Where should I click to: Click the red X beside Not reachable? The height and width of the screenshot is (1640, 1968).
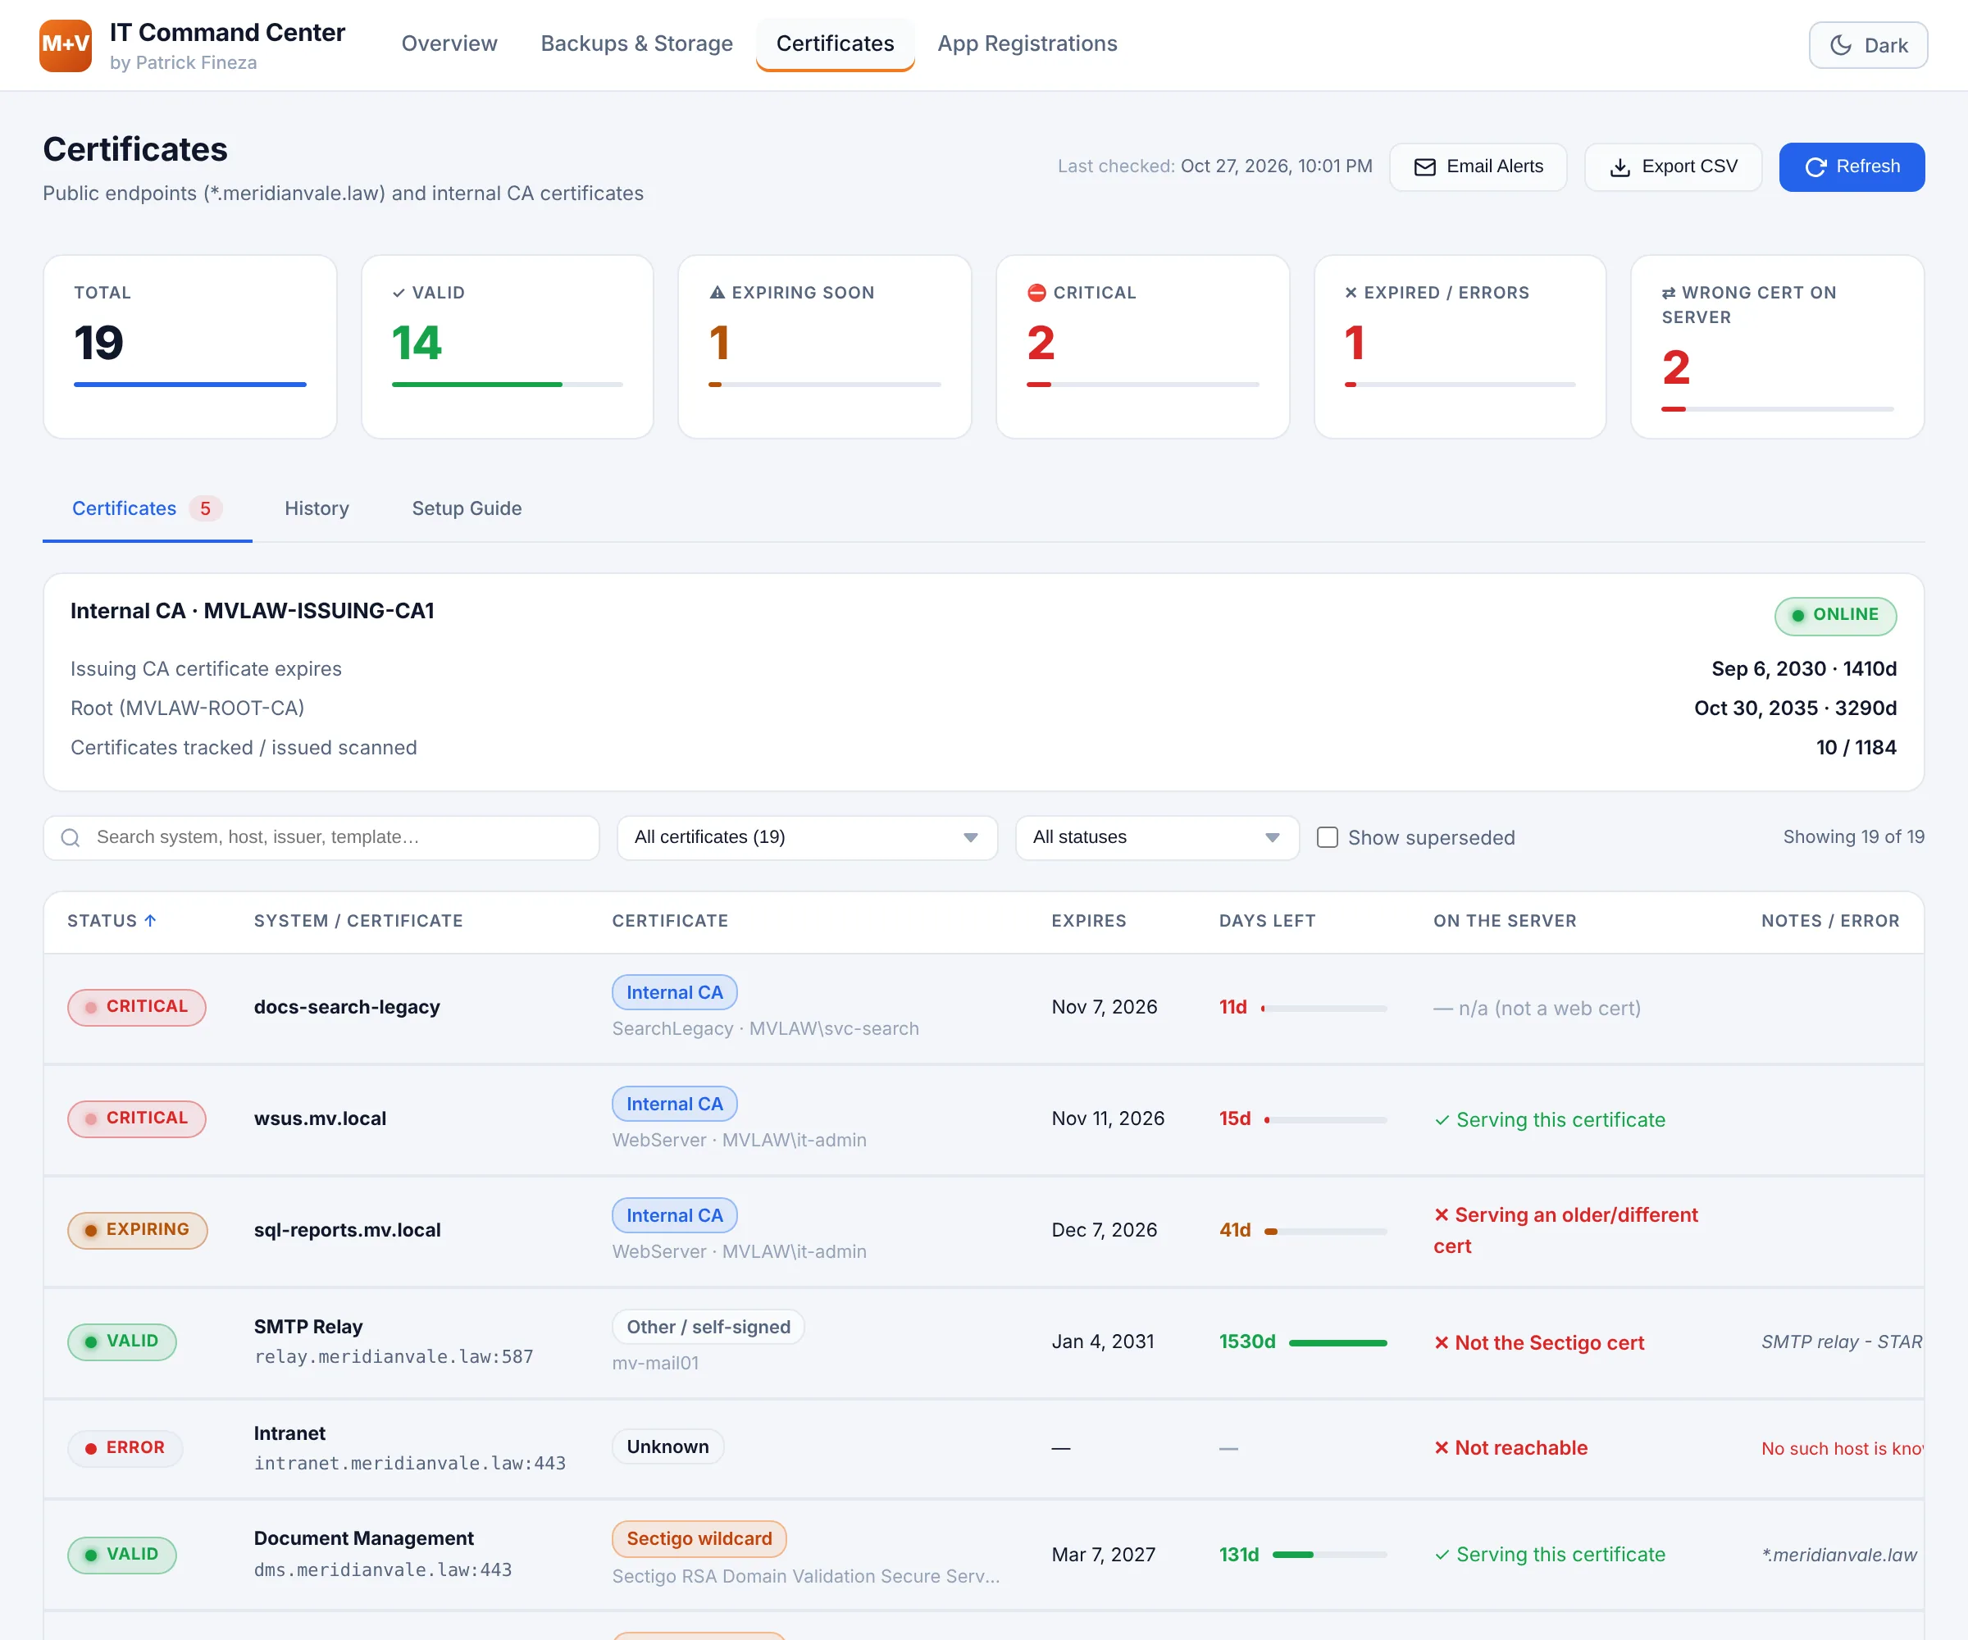tap(1442, 1447)
